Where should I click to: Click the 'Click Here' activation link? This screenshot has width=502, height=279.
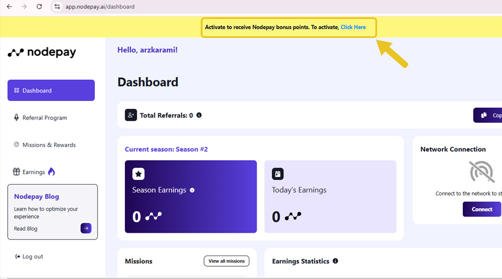coord(353,27)
